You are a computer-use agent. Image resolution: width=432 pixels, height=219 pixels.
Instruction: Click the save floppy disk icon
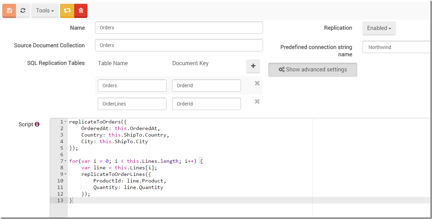(x=9, y=11)
